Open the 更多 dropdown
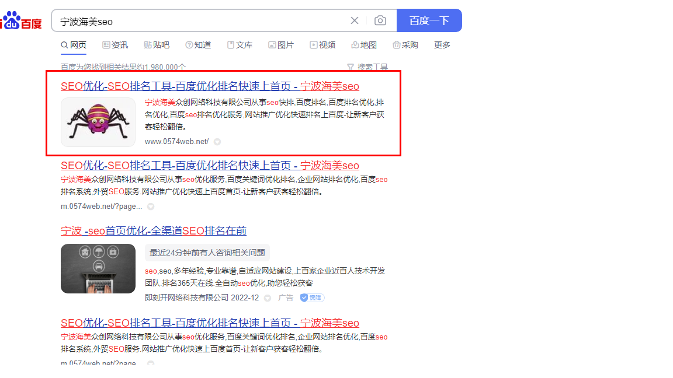The image size is (673, 378). pos(442,44)
